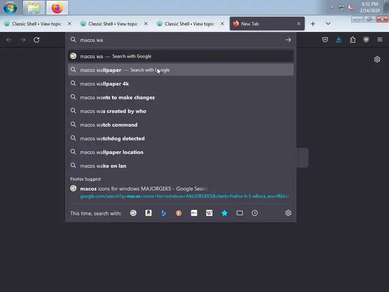Screen dimensions: 389x292
Task: Go back one page
Action: tap(9, 40)
